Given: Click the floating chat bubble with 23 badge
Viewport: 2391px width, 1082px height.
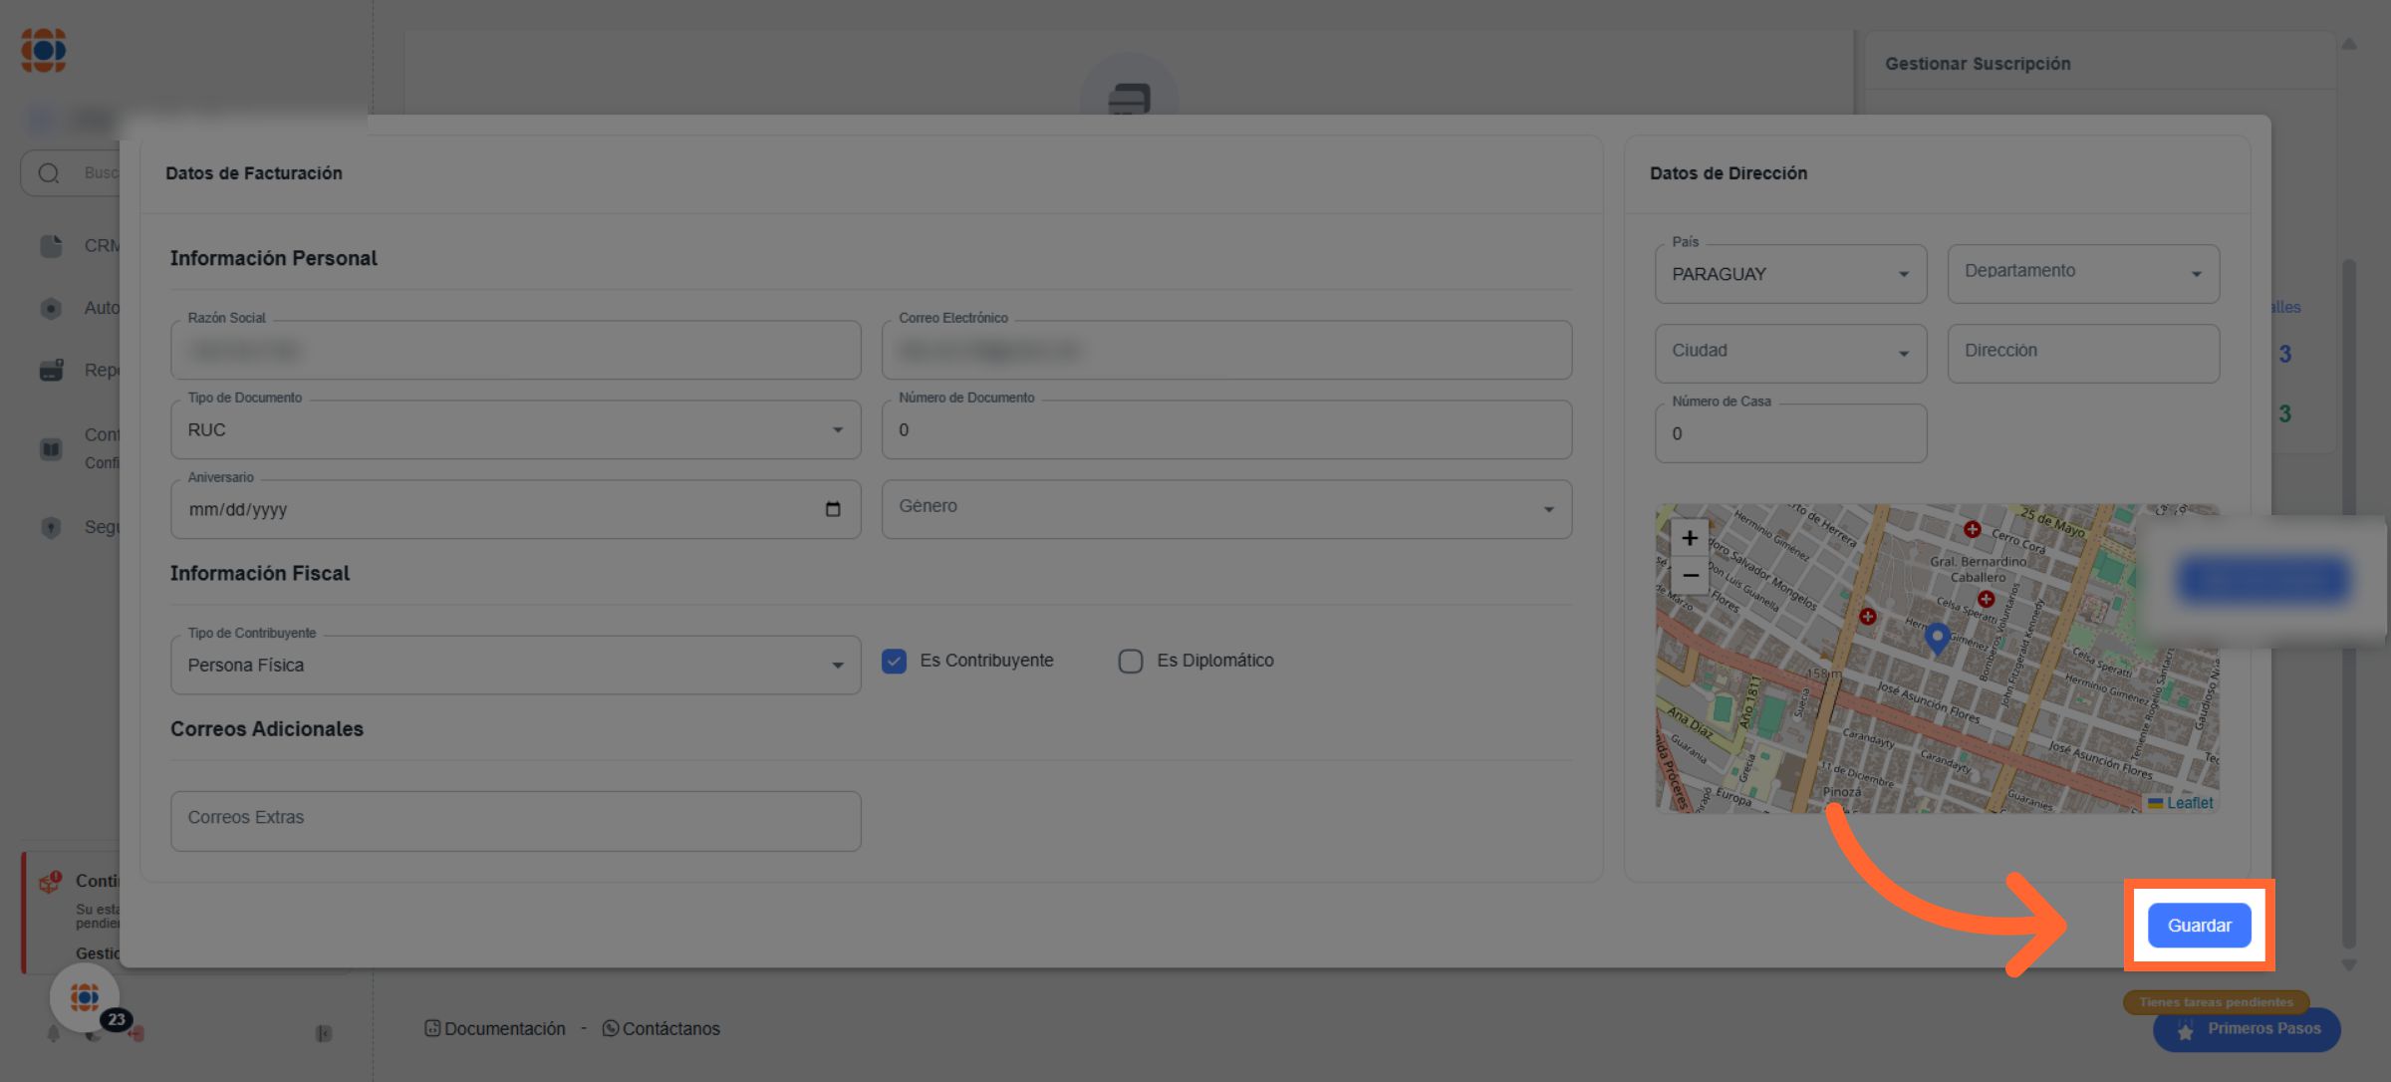Looking at the screenshot, I should coord(86,997).
